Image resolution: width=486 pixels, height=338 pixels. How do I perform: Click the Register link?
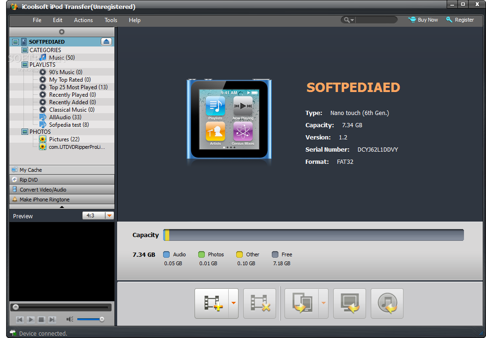pos(460,20)
